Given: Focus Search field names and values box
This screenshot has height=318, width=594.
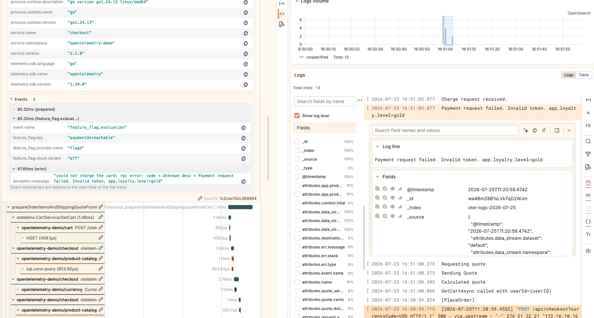Looking at the screenshot, I should [x=445, y=130].
